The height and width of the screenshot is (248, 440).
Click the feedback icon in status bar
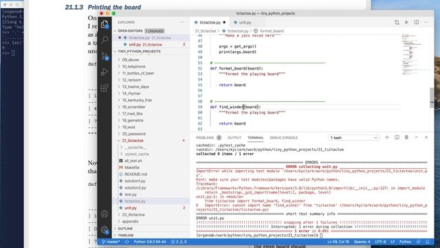pyautogui.click(x=419, y=242)
